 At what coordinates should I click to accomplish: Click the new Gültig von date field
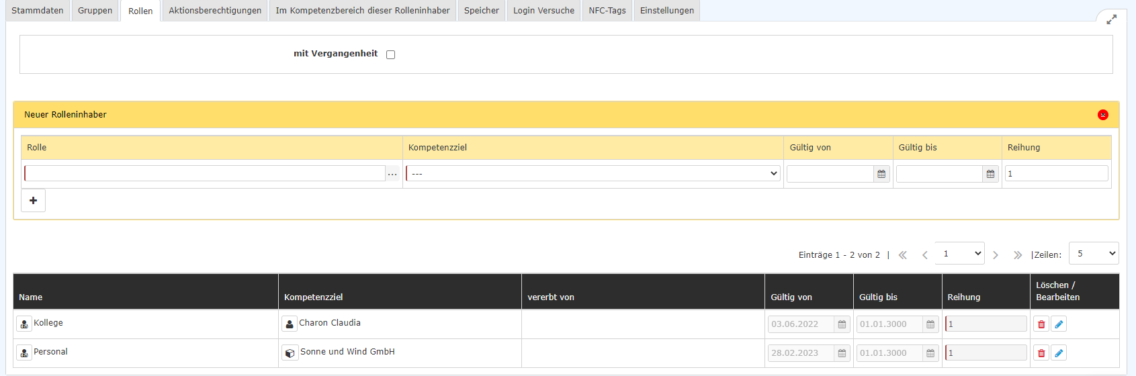[830, 174]
